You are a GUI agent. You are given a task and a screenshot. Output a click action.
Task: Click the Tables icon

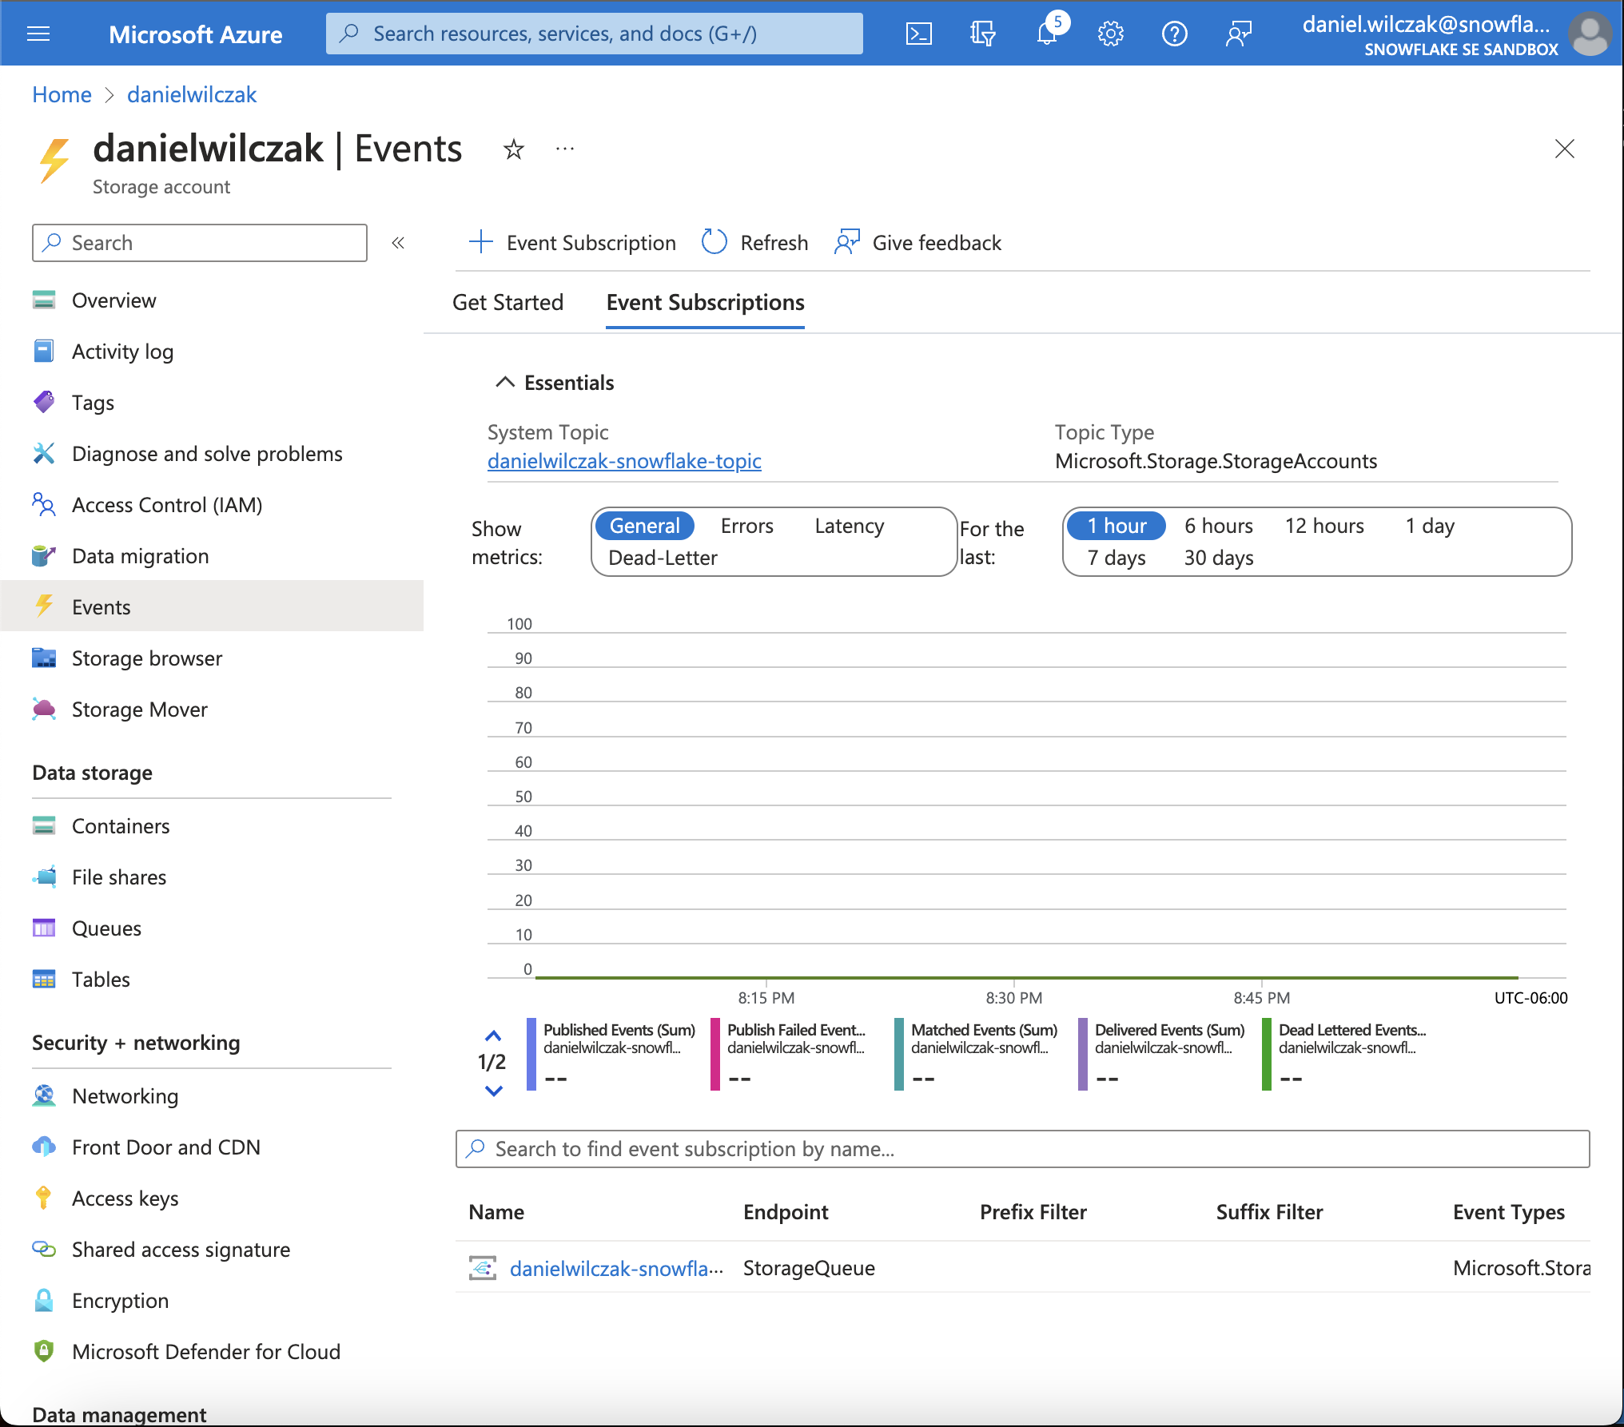pyautogui.click(x=44, y=979)
